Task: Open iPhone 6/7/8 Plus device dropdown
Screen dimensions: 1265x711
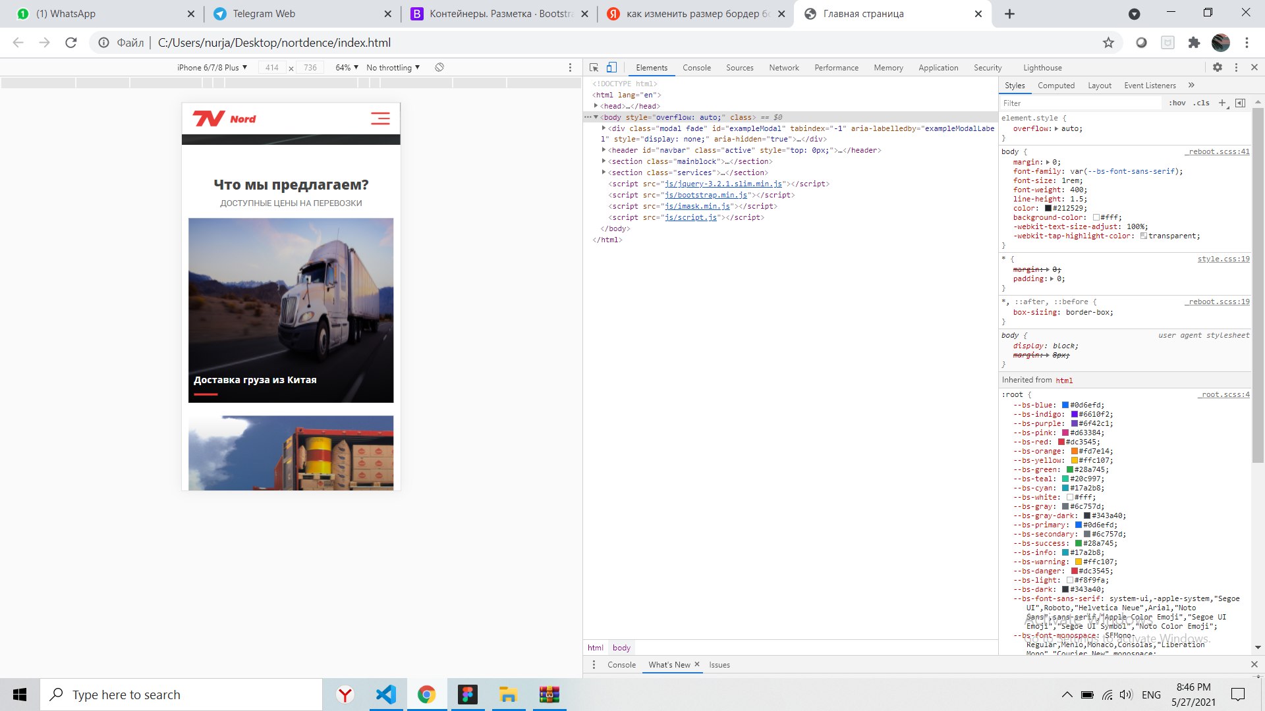Action: [212, 67]
